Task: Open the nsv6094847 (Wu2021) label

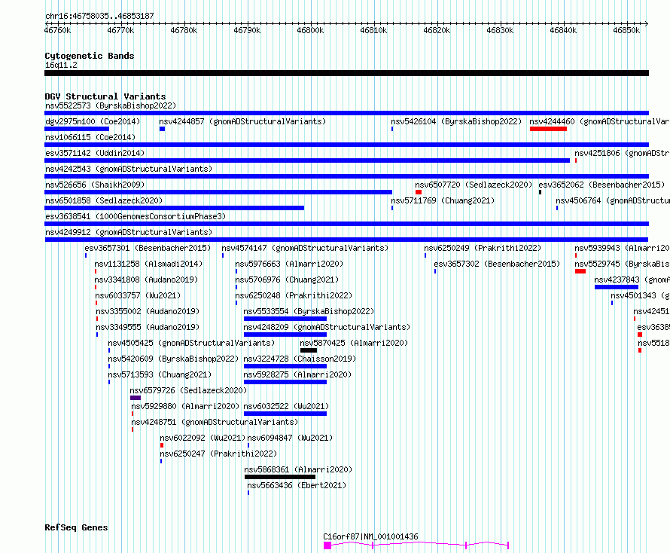Action: pyautogui.click(x=290, y=438)
